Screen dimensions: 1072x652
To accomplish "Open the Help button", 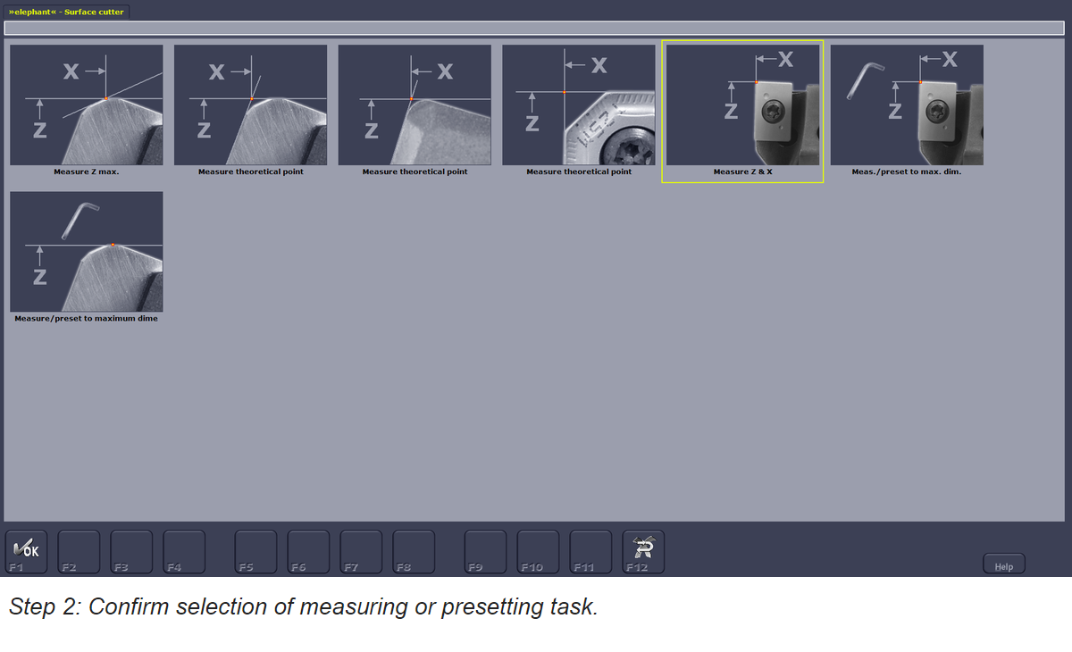I will tap(1004, 565).
